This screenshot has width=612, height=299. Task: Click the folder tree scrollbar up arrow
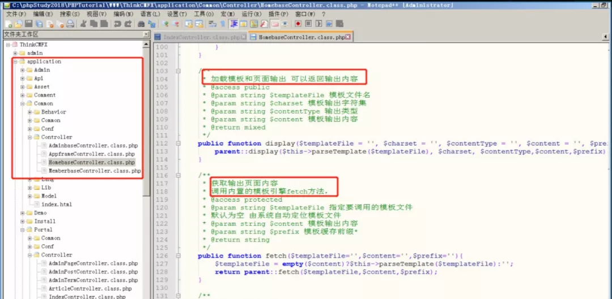click(147, 44)
